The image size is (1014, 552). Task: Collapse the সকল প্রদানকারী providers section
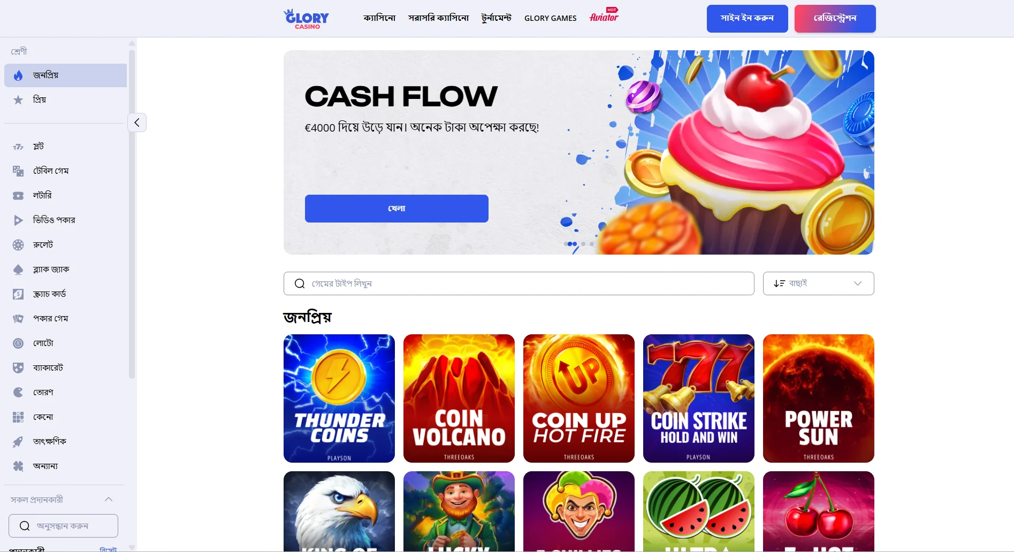point(109,500)
